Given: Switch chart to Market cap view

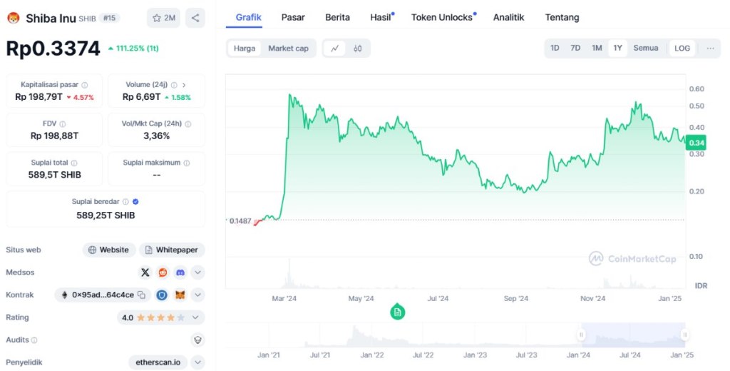Looking at the screenshot, I should [x=288, y=49].
